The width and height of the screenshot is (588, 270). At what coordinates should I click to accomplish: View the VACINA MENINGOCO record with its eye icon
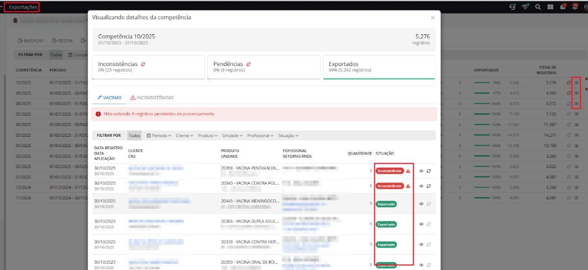(x=421, y=204)
